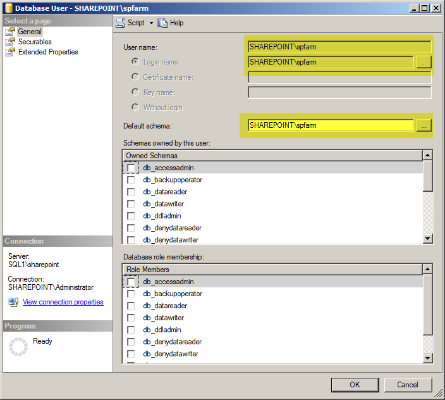The image size is (445, 400).
Task: Check db_denydatawriter in Role Members
Action: (131, 354)
